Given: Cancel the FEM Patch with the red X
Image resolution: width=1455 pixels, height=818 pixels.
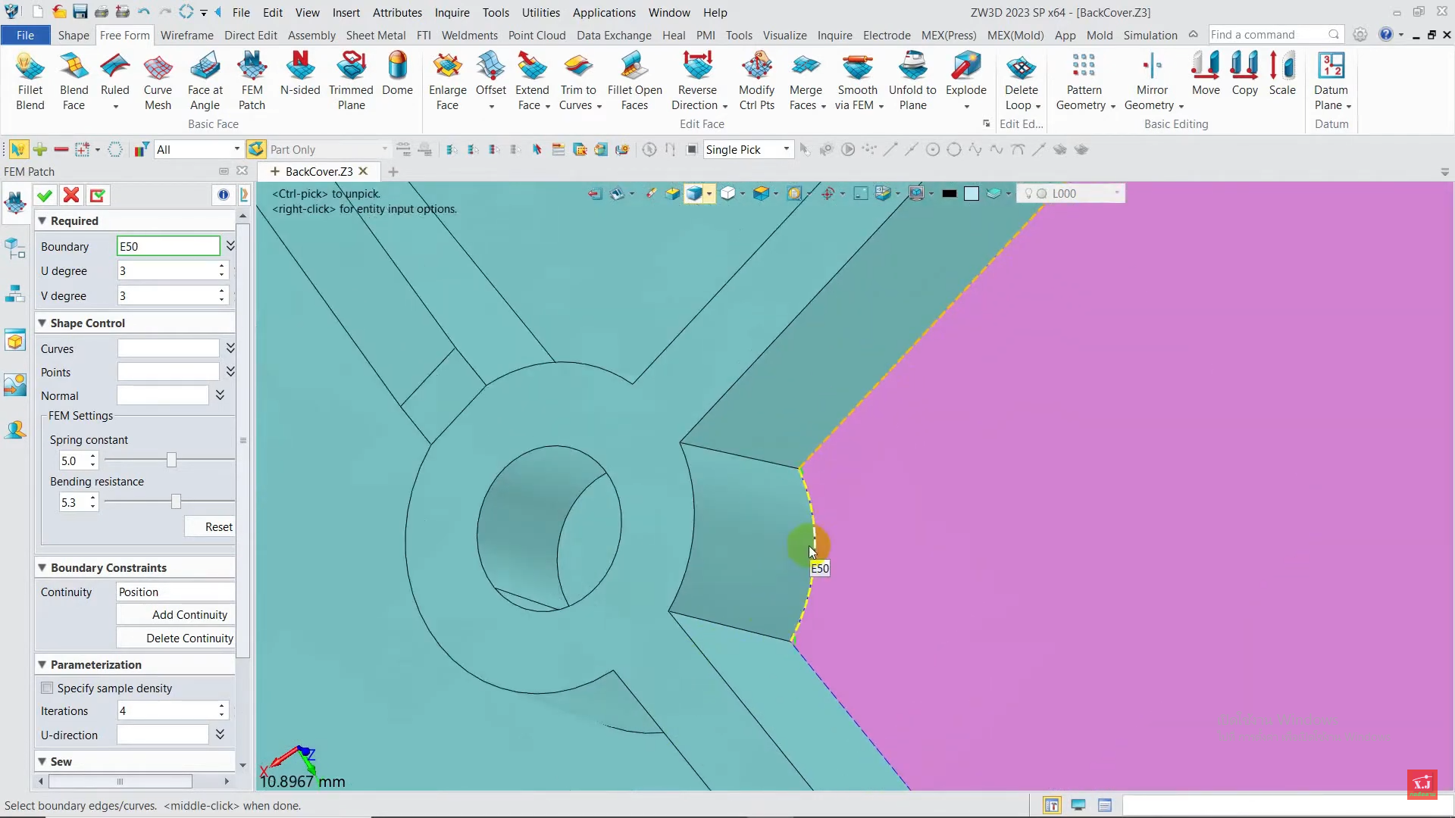Looking at the screenshot, I should [71, 195].
